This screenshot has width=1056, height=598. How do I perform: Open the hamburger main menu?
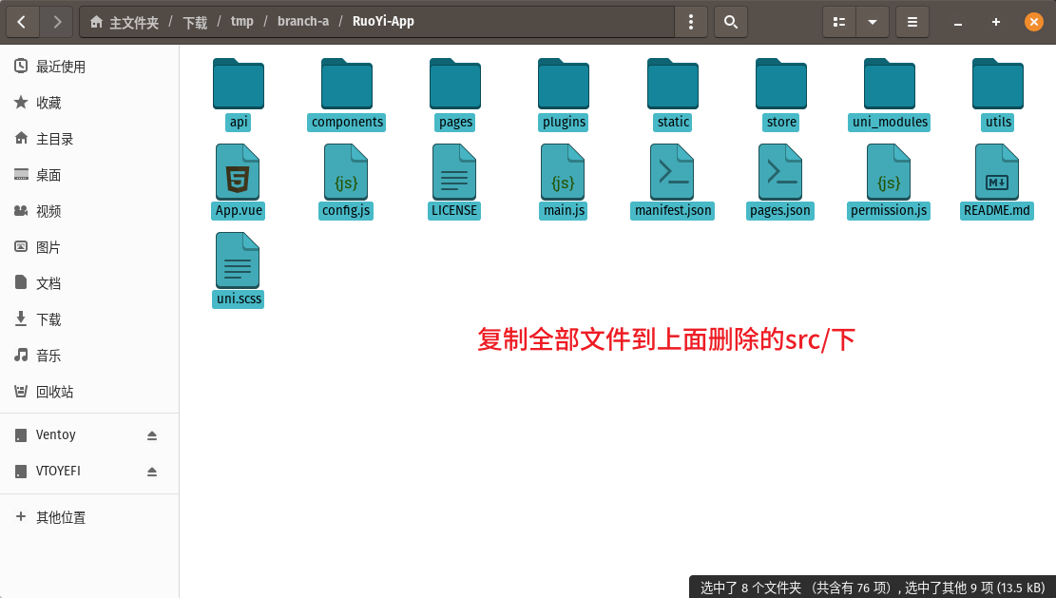tap(912, 22)
